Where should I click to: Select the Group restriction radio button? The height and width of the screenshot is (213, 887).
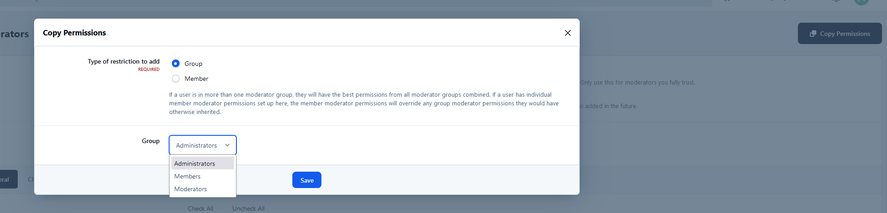click(176, 64)
